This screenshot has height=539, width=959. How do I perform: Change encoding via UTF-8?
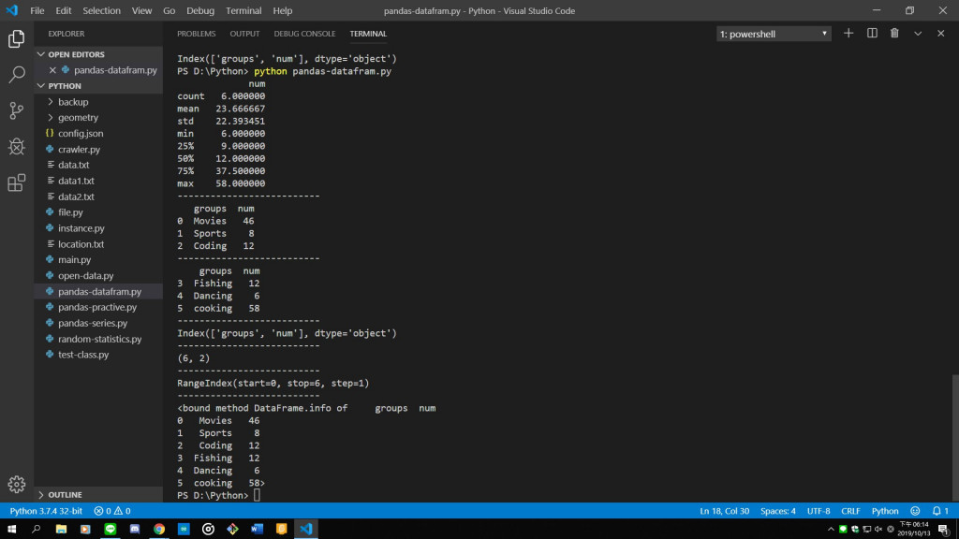click(819, 511)
